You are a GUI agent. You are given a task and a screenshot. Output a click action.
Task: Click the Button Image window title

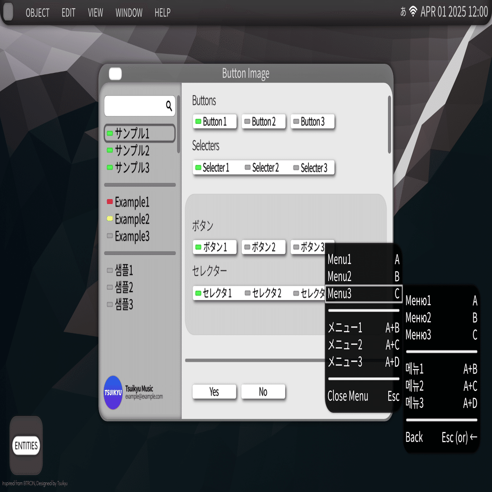[246, 73]
